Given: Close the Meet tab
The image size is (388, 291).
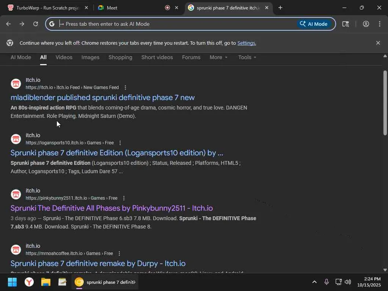Looking at the screenshot, I should pyautogui.click(x=177, y=8).
